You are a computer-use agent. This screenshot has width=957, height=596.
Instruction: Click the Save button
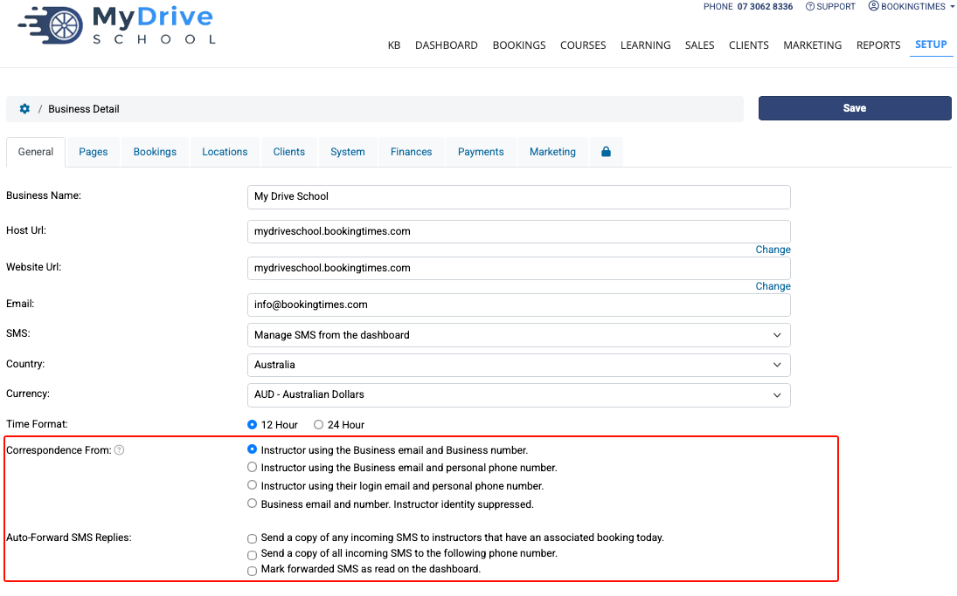click(855, 108)
